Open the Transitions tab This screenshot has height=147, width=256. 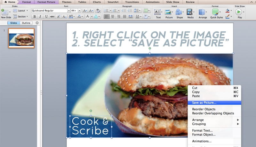(132, 2)
